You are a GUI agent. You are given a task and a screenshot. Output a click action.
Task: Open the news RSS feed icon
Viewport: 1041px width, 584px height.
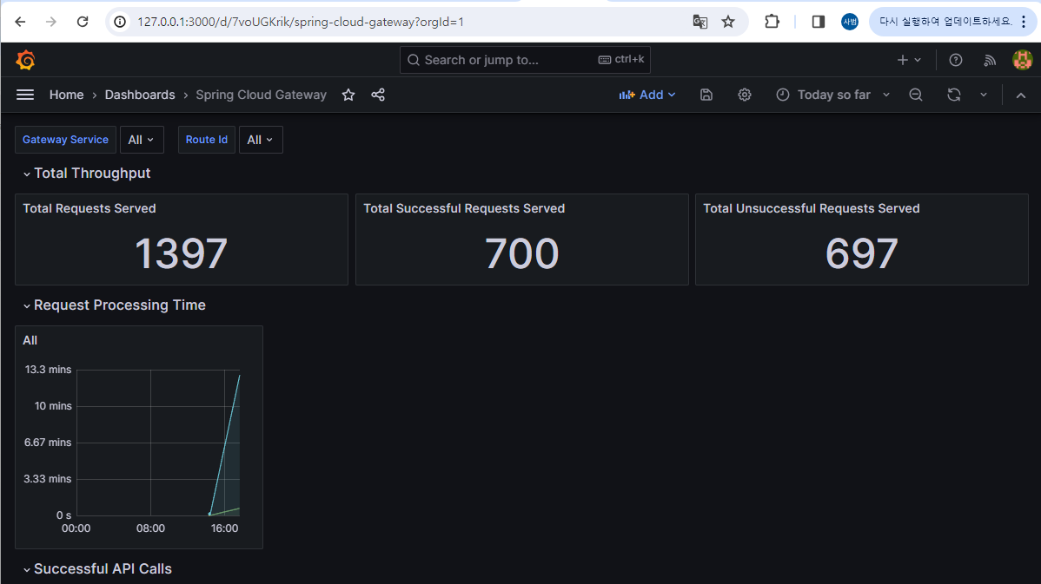(x=989, y=61)
